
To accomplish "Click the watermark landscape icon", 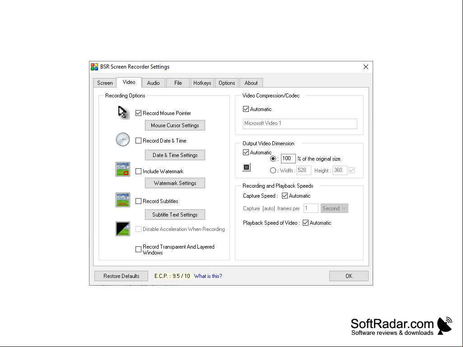I will click(123, 169).
